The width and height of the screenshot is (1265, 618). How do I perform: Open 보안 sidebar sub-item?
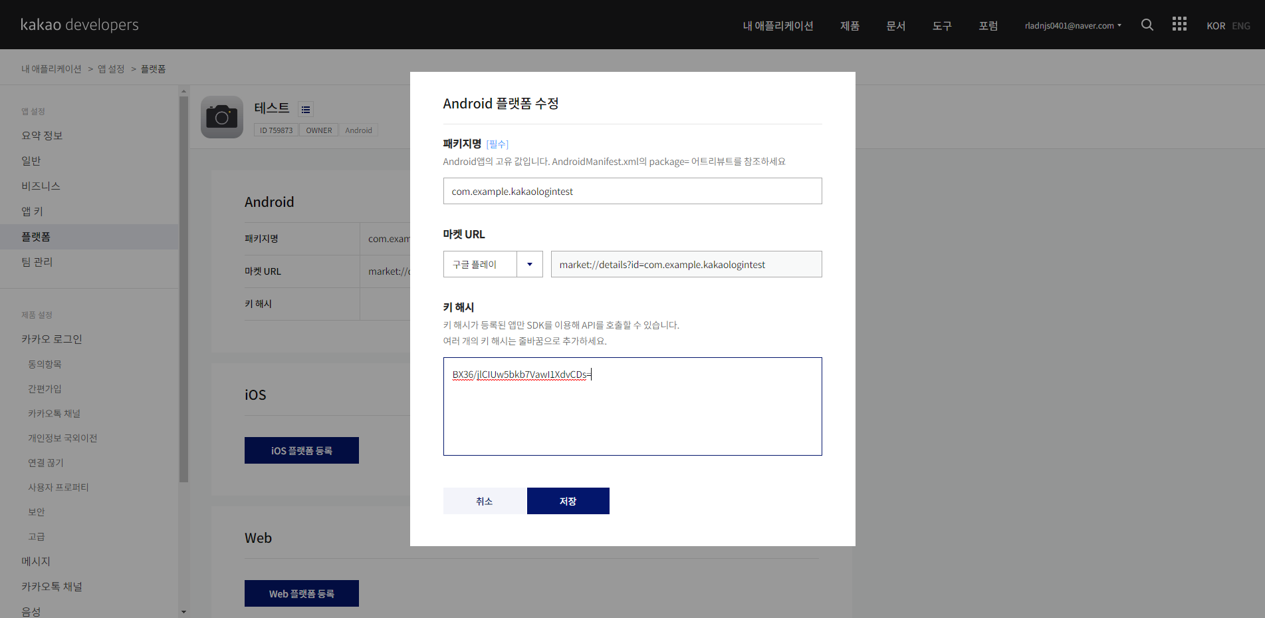tap(37, 512)
